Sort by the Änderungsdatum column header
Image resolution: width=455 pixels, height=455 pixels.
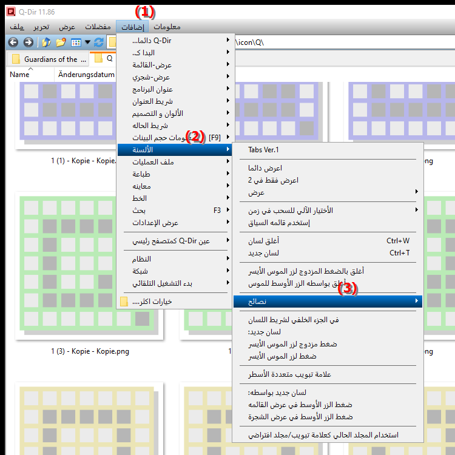tap(86, 75)
